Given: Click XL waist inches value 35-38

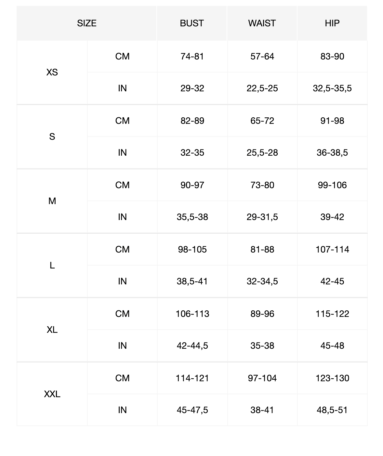Looking at the screenshot, I should (x=262, y=346).
